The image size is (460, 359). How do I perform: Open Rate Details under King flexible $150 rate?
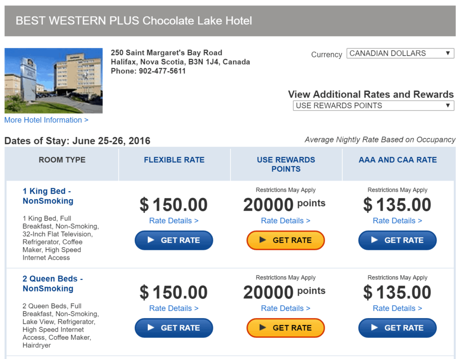coord(174,221)
